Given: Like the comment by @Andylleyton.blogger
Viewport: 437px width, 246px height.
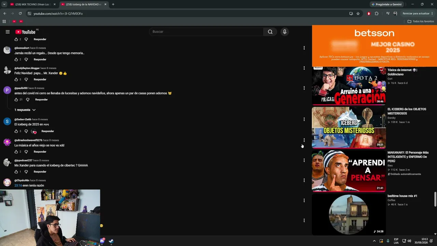Looking at the screenshot, I should [x=16, y=80].
